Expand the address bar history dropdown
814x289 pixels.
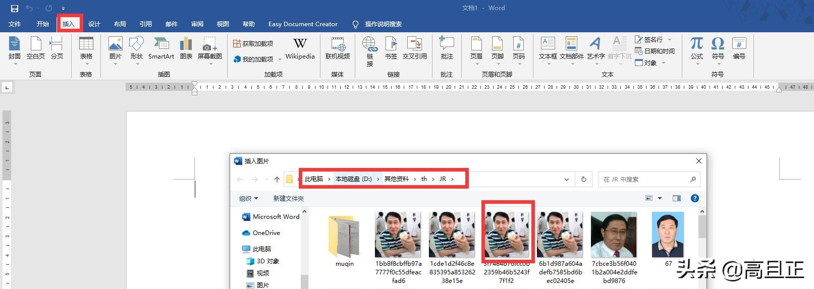point(567,180)
